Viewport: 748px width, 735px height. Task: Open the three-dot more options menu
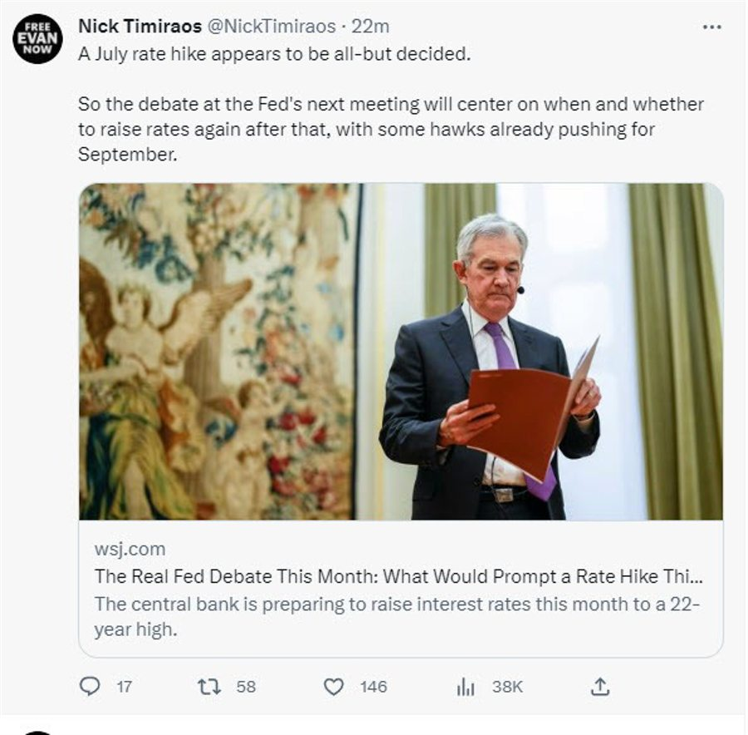[x=711, y=27]
